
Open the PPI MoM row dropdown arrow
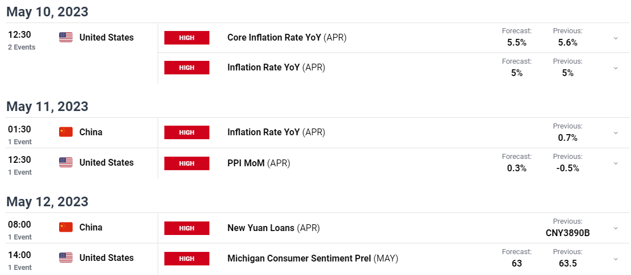[x=616, y=163]
